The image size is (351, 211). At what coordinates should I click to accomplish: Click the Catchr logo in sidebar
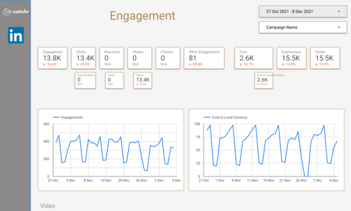[x=16, y=12]
